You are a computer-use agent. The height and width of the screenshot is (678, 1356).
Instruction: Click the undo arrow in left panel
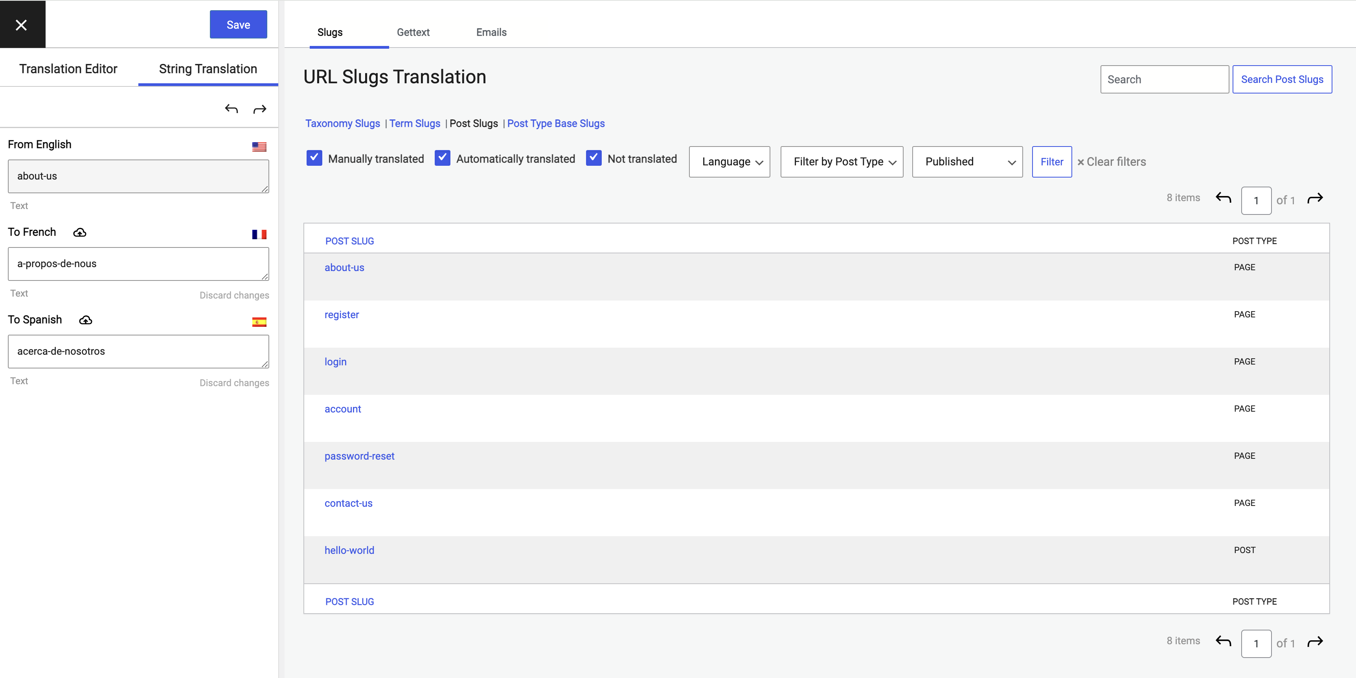point(232,109)
